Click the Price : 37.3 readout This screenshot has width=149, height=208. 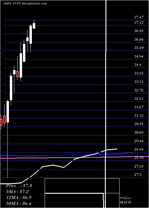[x=19, y=186]
